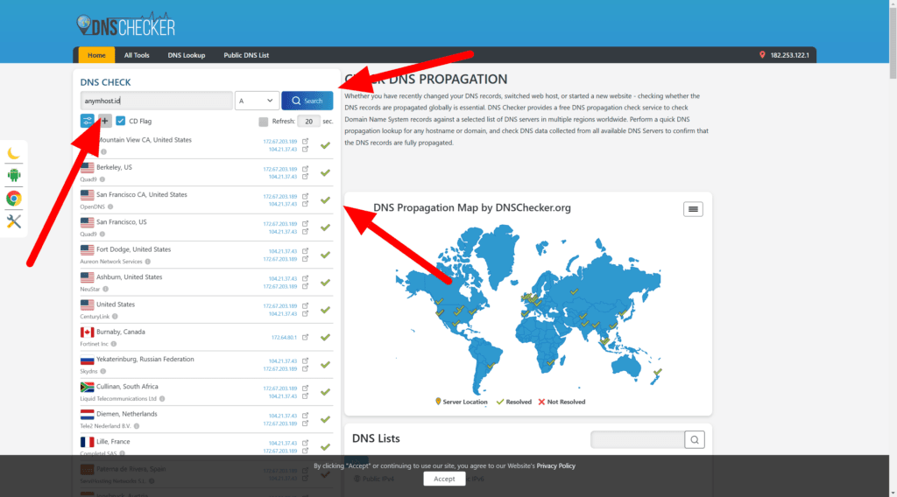Toggle dark mode moon icon
The image size is (897, 497).
pyautogui.click(x=14, y=153)
